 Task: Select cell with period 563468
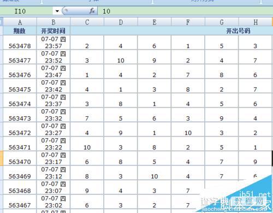20,187
